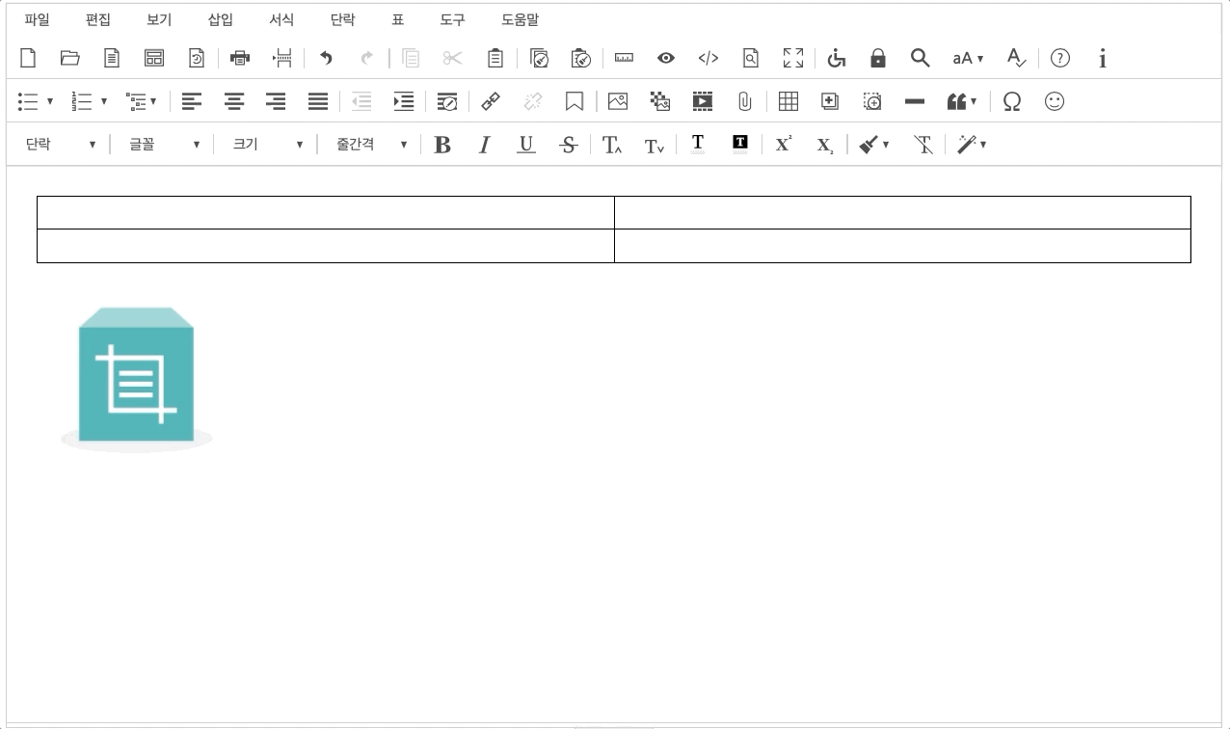
Task: Click the insert video icon
Action: click(x=702, y=101)
